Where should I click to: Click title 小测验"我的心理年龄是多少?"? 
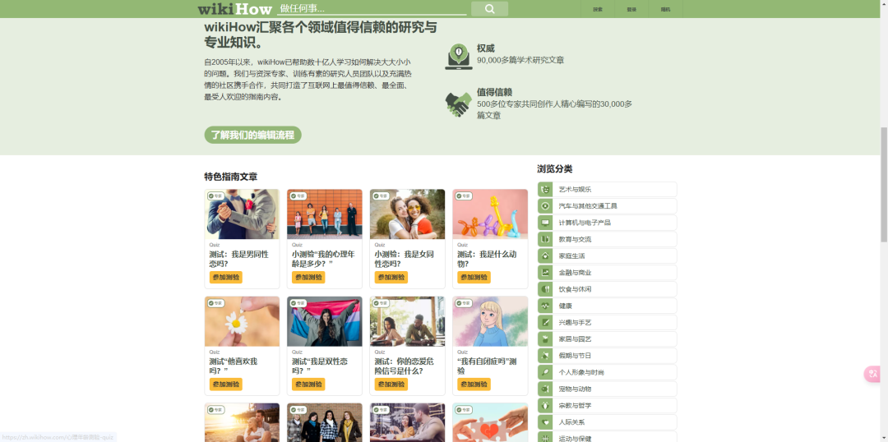click(x=323, y=259)
